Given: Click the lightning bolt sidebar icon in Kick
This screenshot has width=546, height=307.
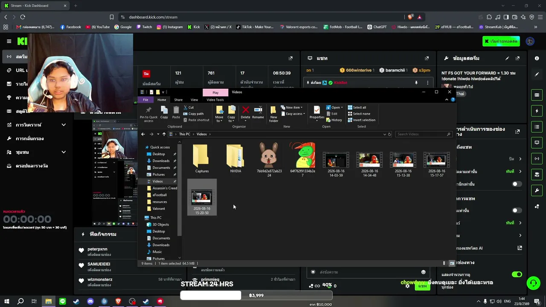Looking at the screenshot, I should [x=537, y=111].
